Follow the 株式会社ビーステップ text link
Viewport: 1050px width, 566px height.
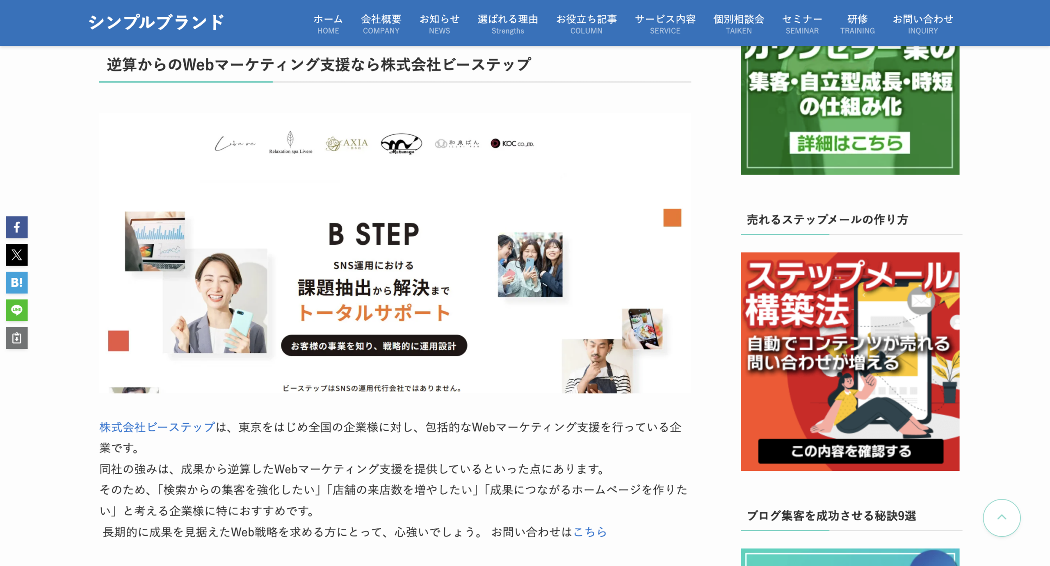coord(157,427)
